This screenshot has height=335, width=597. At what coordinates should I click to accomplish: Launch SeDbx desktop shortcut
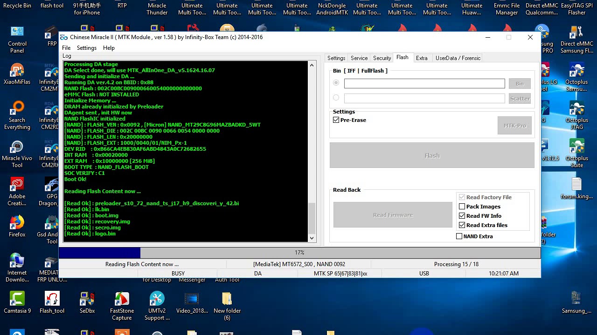(x=87, y=302)
